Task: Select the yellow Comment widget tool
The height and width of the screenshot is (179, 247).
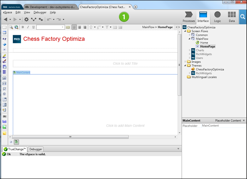Action: point(4,133)
